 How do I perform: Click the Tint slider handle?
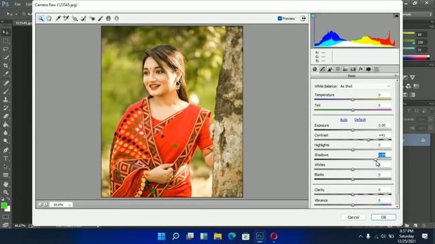click(353, 110)
